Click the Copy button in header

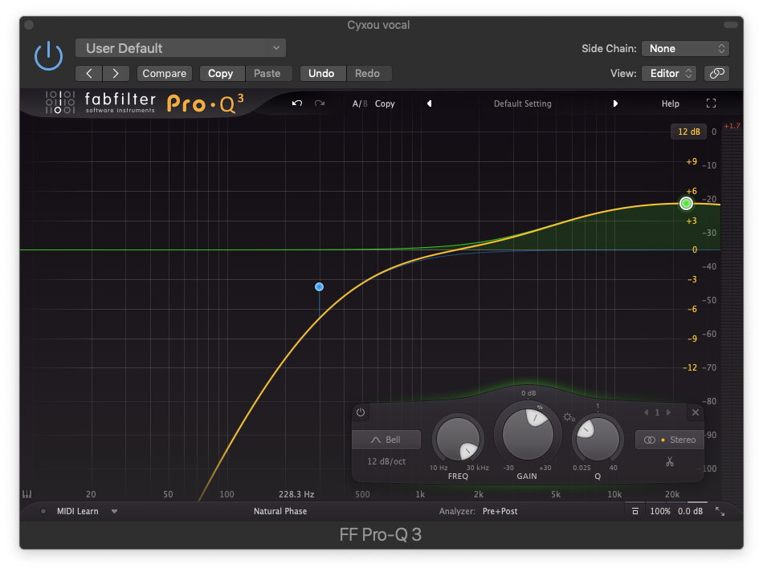pyautogui.click(x=220, y=73)
